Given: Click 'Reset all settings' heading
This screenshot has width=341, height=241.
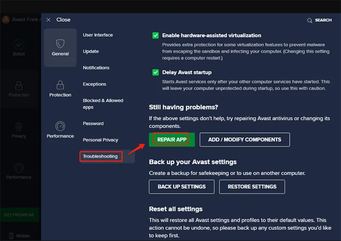Looking at the screenshot, I should click(176, 209).
